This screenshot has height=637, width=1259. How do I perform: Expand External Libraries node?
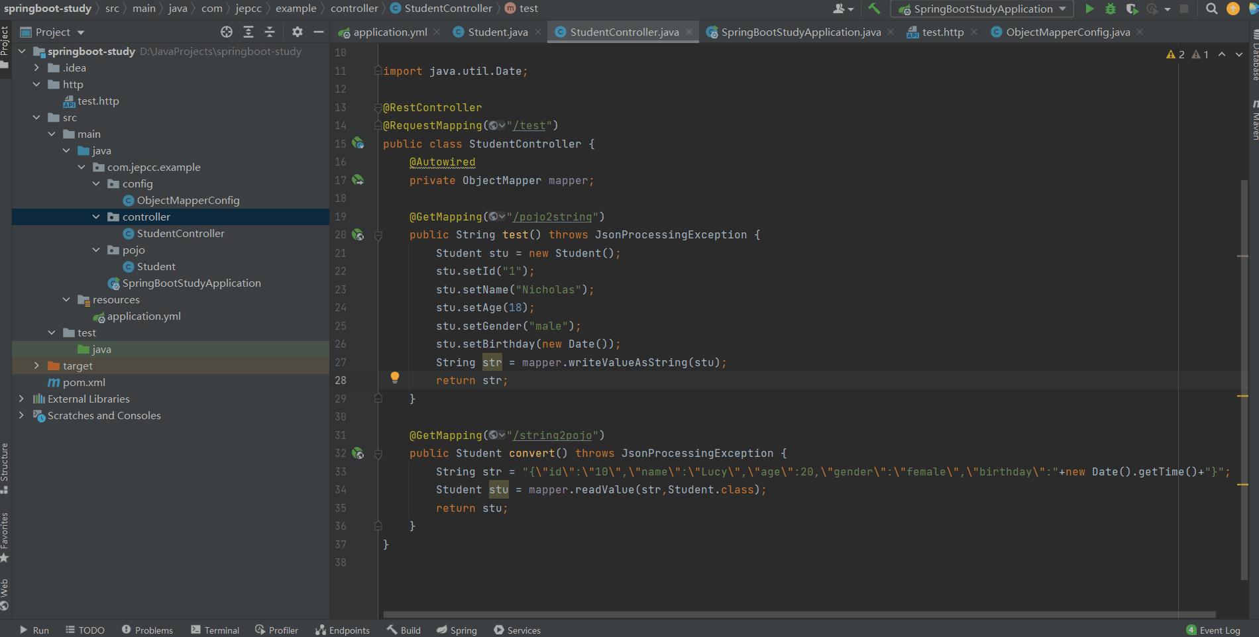[x=21, y=399]
